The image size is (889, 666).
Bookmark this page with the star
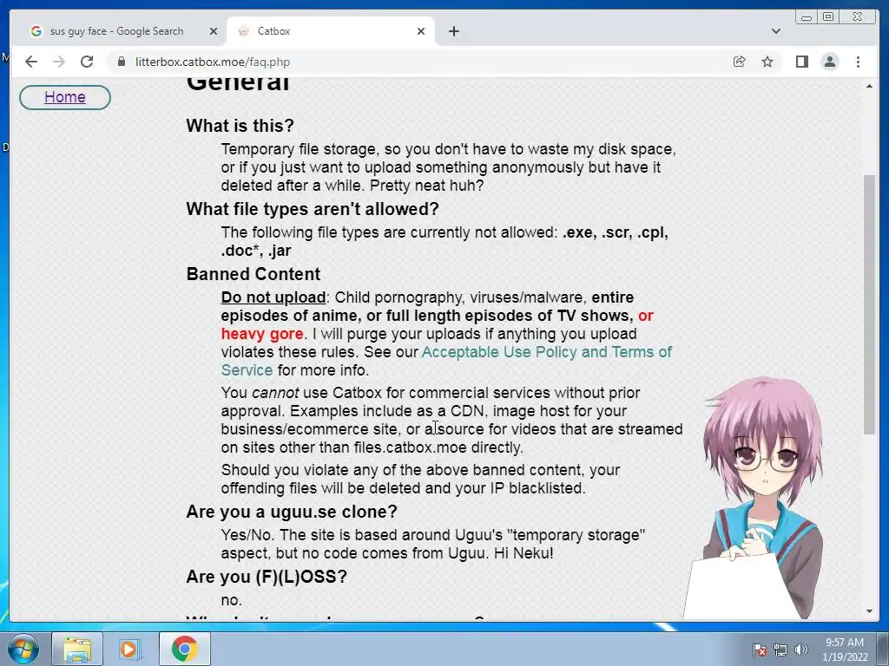[x=767, y=62]
